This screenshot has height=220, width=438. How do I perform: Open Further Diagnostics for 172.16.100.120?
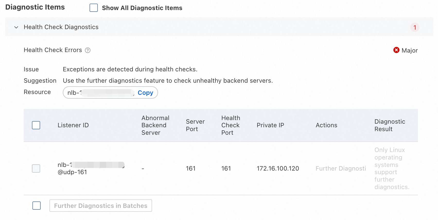[x=340, y=168]
